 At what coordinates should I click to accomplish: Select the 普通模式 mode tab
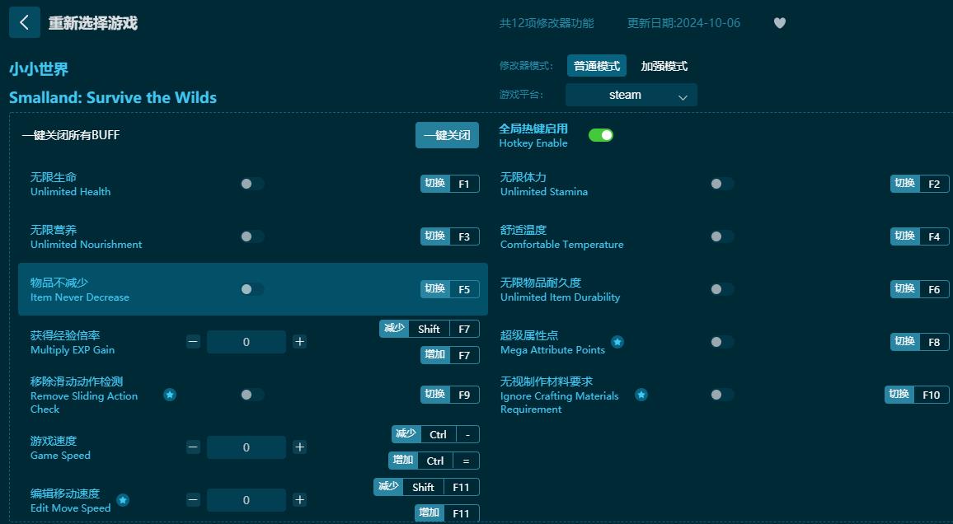[596, 65]
